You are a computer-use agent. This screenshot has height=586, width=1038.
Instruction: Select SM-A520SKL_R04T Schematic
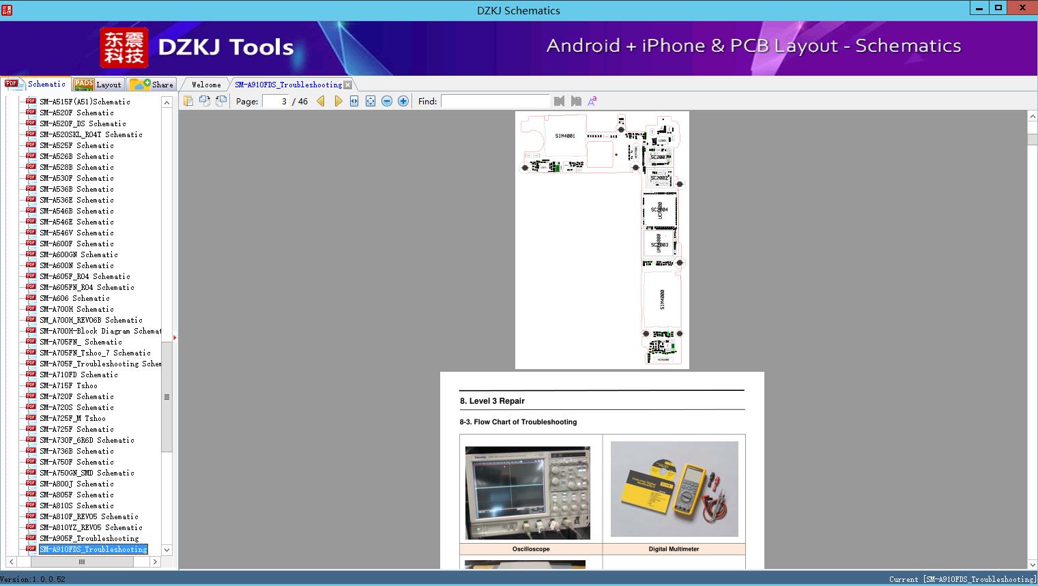click(91, 134)
